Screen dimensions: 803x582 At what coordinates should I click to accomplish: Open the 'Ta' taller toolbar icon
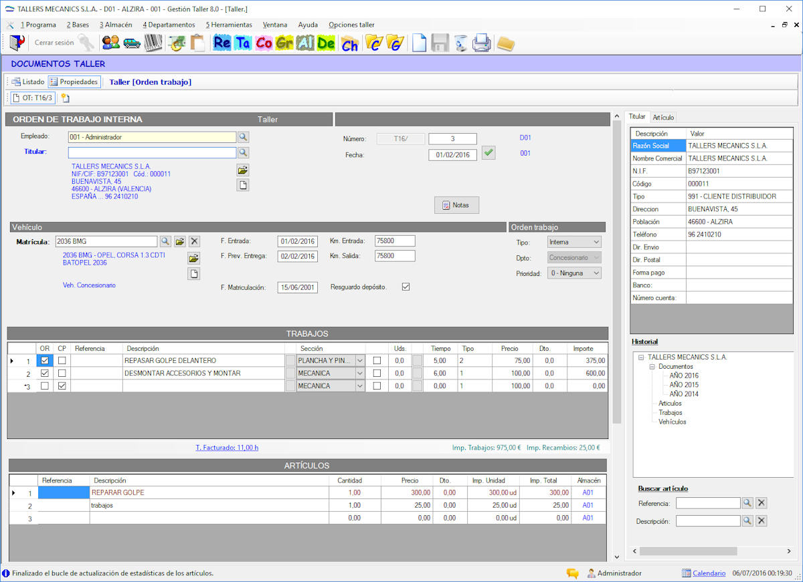tap(243, 43)
